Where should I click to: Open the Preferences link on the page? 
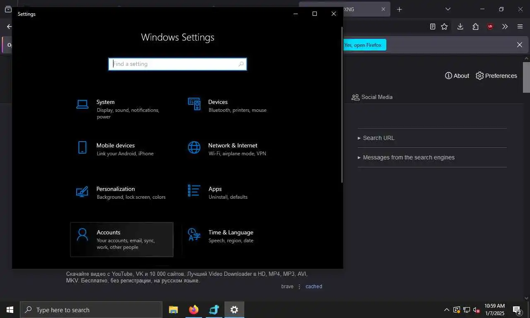click(496, 76)
